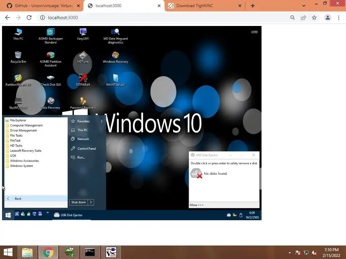Launch Data Recovery desktop icon

coord(51,103)
